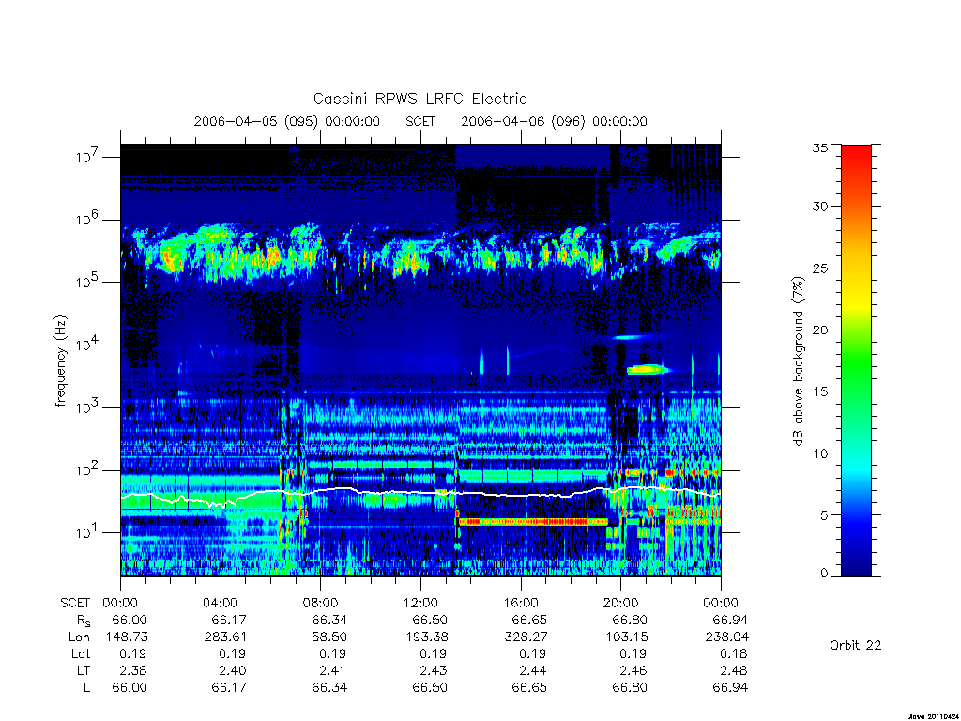Image resolution: width=961 pixels, height=721 pixels.
Task: Click local time value '2.44'
Action: click(x=533, y=670)
